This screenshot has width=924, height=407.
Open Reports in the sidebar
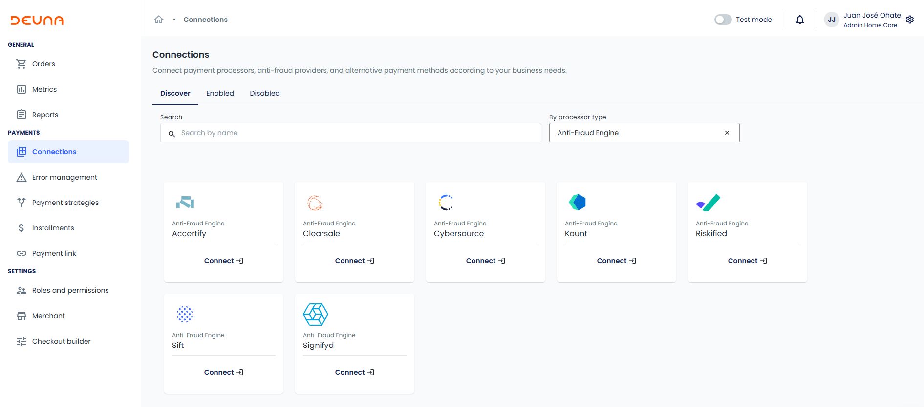pyautogui.click(x=68, y=115)
